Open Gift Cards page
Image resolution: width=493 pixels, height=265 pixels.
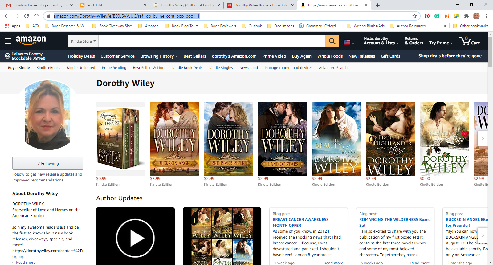pyautogui.click(x=390, y=56)
